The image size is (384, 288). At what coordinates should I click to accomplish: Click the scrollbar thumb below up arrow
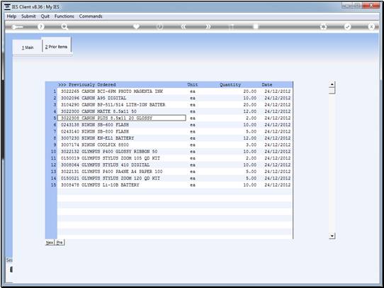[x=332, y=91]
